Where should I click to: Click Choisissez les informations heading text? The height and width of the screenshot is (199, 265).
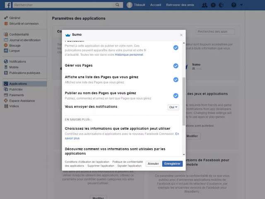point(118,128)
